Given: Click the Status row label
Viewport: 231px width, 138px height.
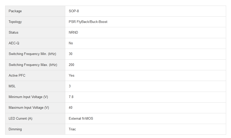Looking at the screenshot, I should [x=14, y=32].
